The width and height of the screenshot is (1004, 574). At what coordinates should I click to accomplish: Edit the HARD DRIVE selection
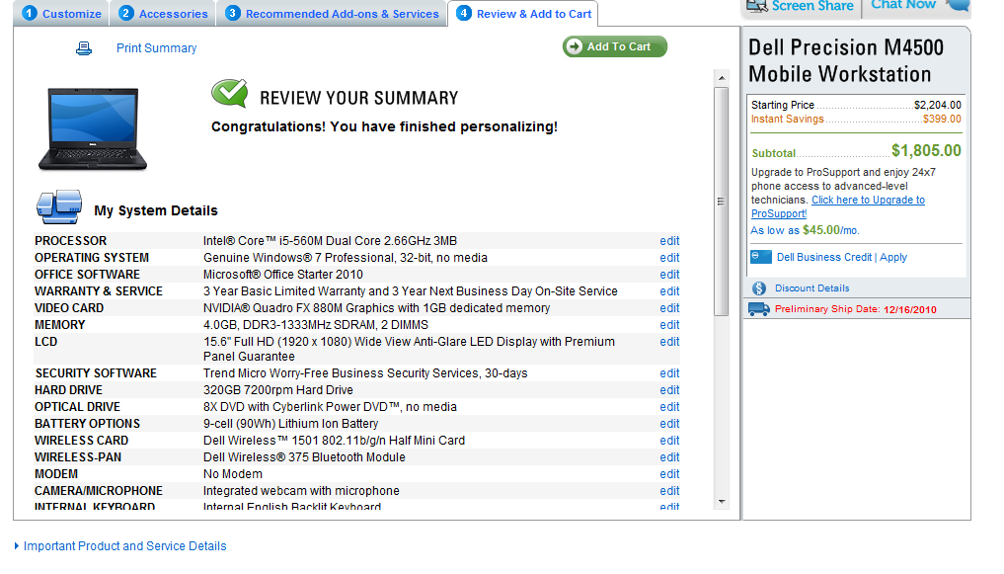coord(669,390)
